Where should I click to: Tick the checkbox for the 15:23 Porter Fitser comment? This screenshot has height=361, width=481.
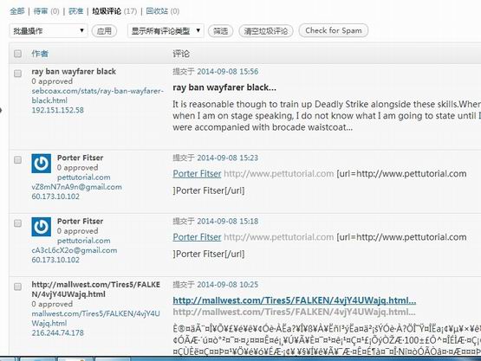pyautogui.click(x=18, y=159)
